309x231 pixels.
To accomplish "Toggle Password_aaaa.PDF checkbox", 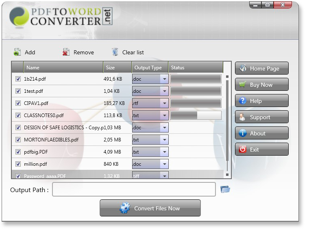I will pos(18,176).
